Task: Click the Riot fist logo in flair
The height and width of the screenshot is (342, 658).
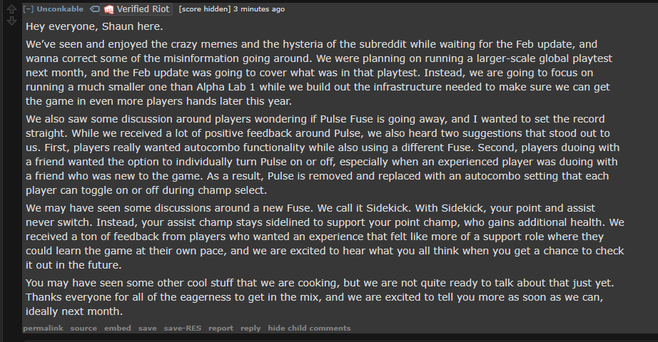Action: click(x=108, y=9)
